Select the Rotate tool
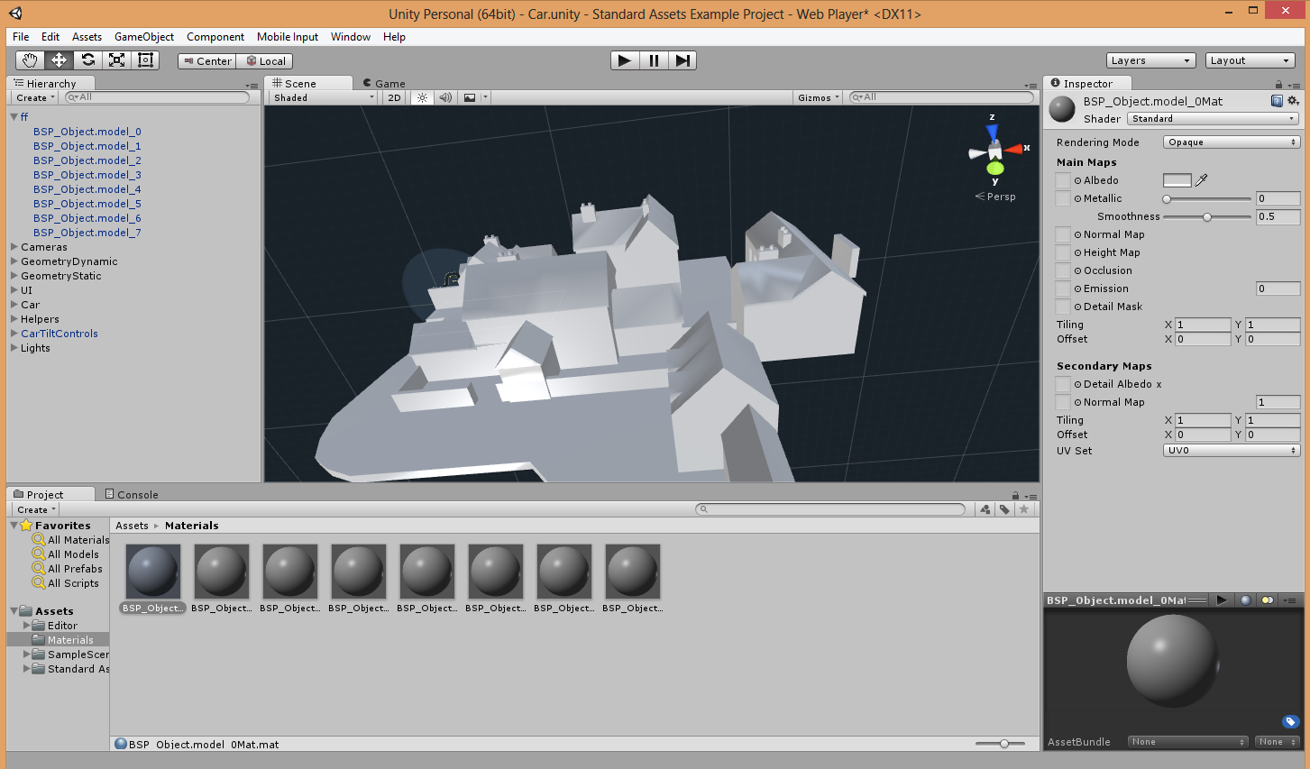Screen dimensions: 1310x769 click(x=87, y=60)
